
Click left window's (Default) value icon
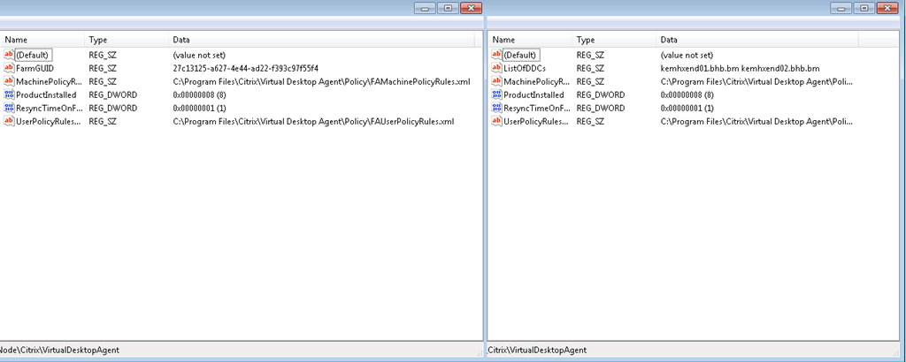click(x=9, y=55)
